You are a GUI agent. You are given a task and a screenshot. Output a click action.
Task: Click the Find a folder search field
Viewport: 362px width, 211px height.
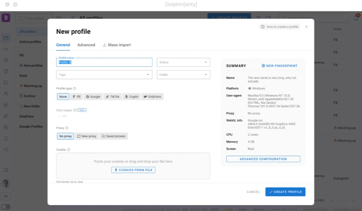point(34,18)
